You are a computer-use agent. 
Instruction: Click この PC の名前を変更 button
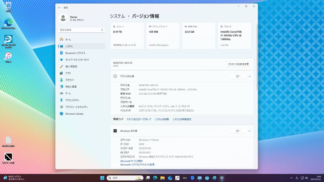238,64
